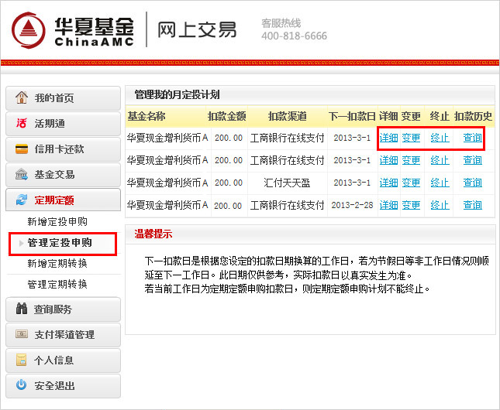500x410 pixels.
Task: Click the hotline number 400-818-6666
Action: (x=294, y=36)
